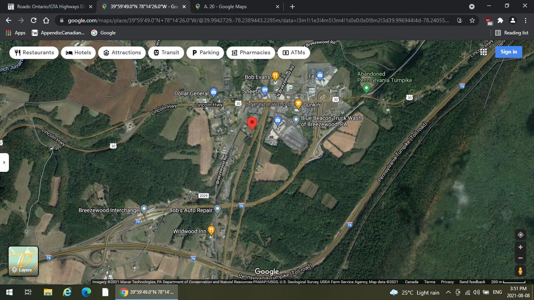The image size is (534, 300).
Task: Switch map view using Layers thumbnail
Action: [23, 261]
